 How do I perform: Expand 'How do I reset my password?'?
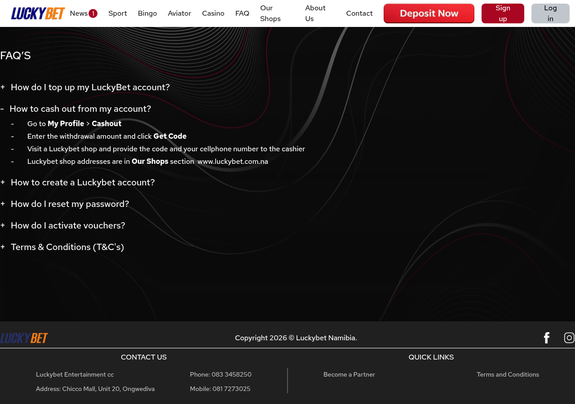pos(65,204)
